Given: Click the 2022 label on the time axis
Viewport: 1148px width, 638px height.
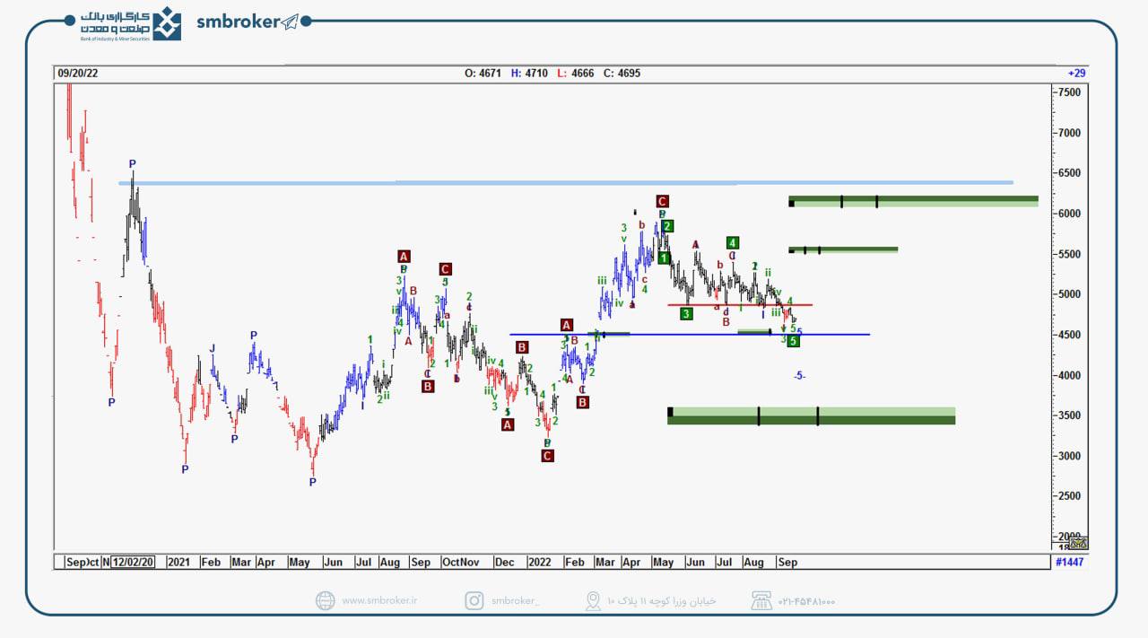Looking at the screenshot, I should point(539,563).
